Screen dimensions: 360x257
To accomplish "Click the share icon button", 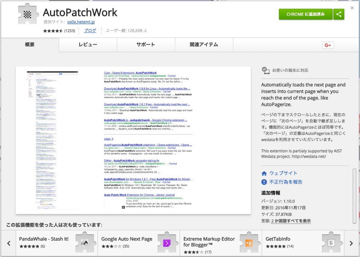I will click(x=339, y=14).
